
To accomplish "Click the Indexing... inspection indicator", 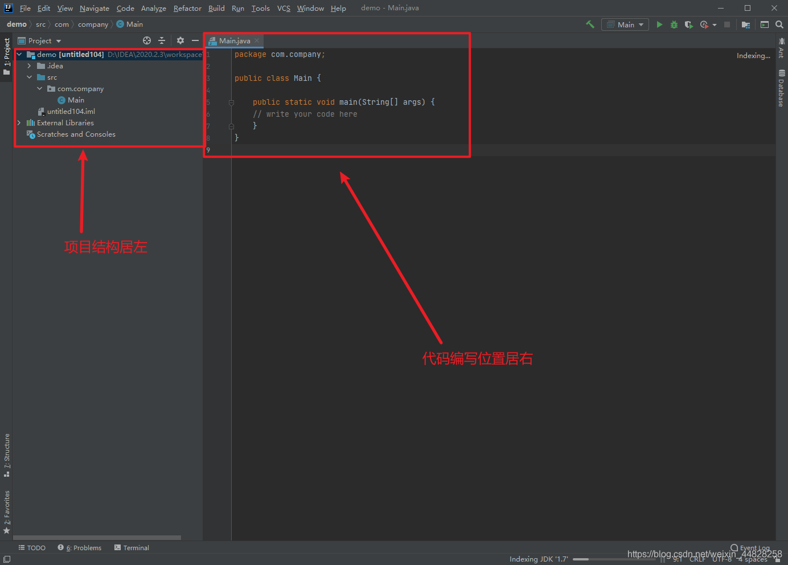I will [753, 56].
